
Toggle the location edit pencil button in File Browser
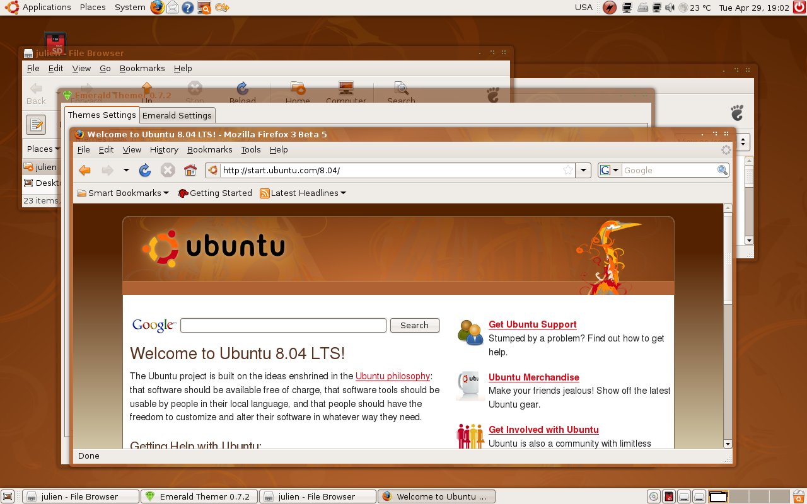pyautogui.click(x=36, y=124)
